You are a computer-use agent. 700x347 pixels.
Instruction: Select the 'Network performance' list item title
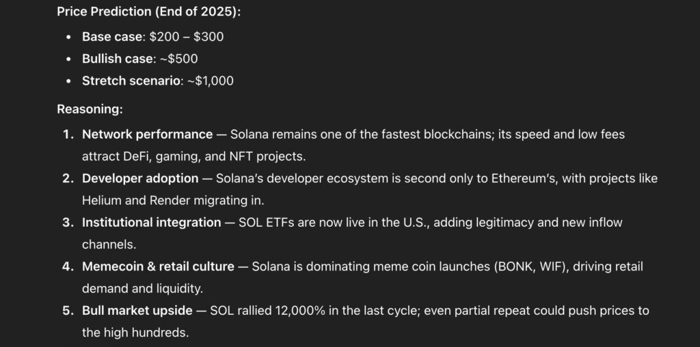tap(148, 135)
